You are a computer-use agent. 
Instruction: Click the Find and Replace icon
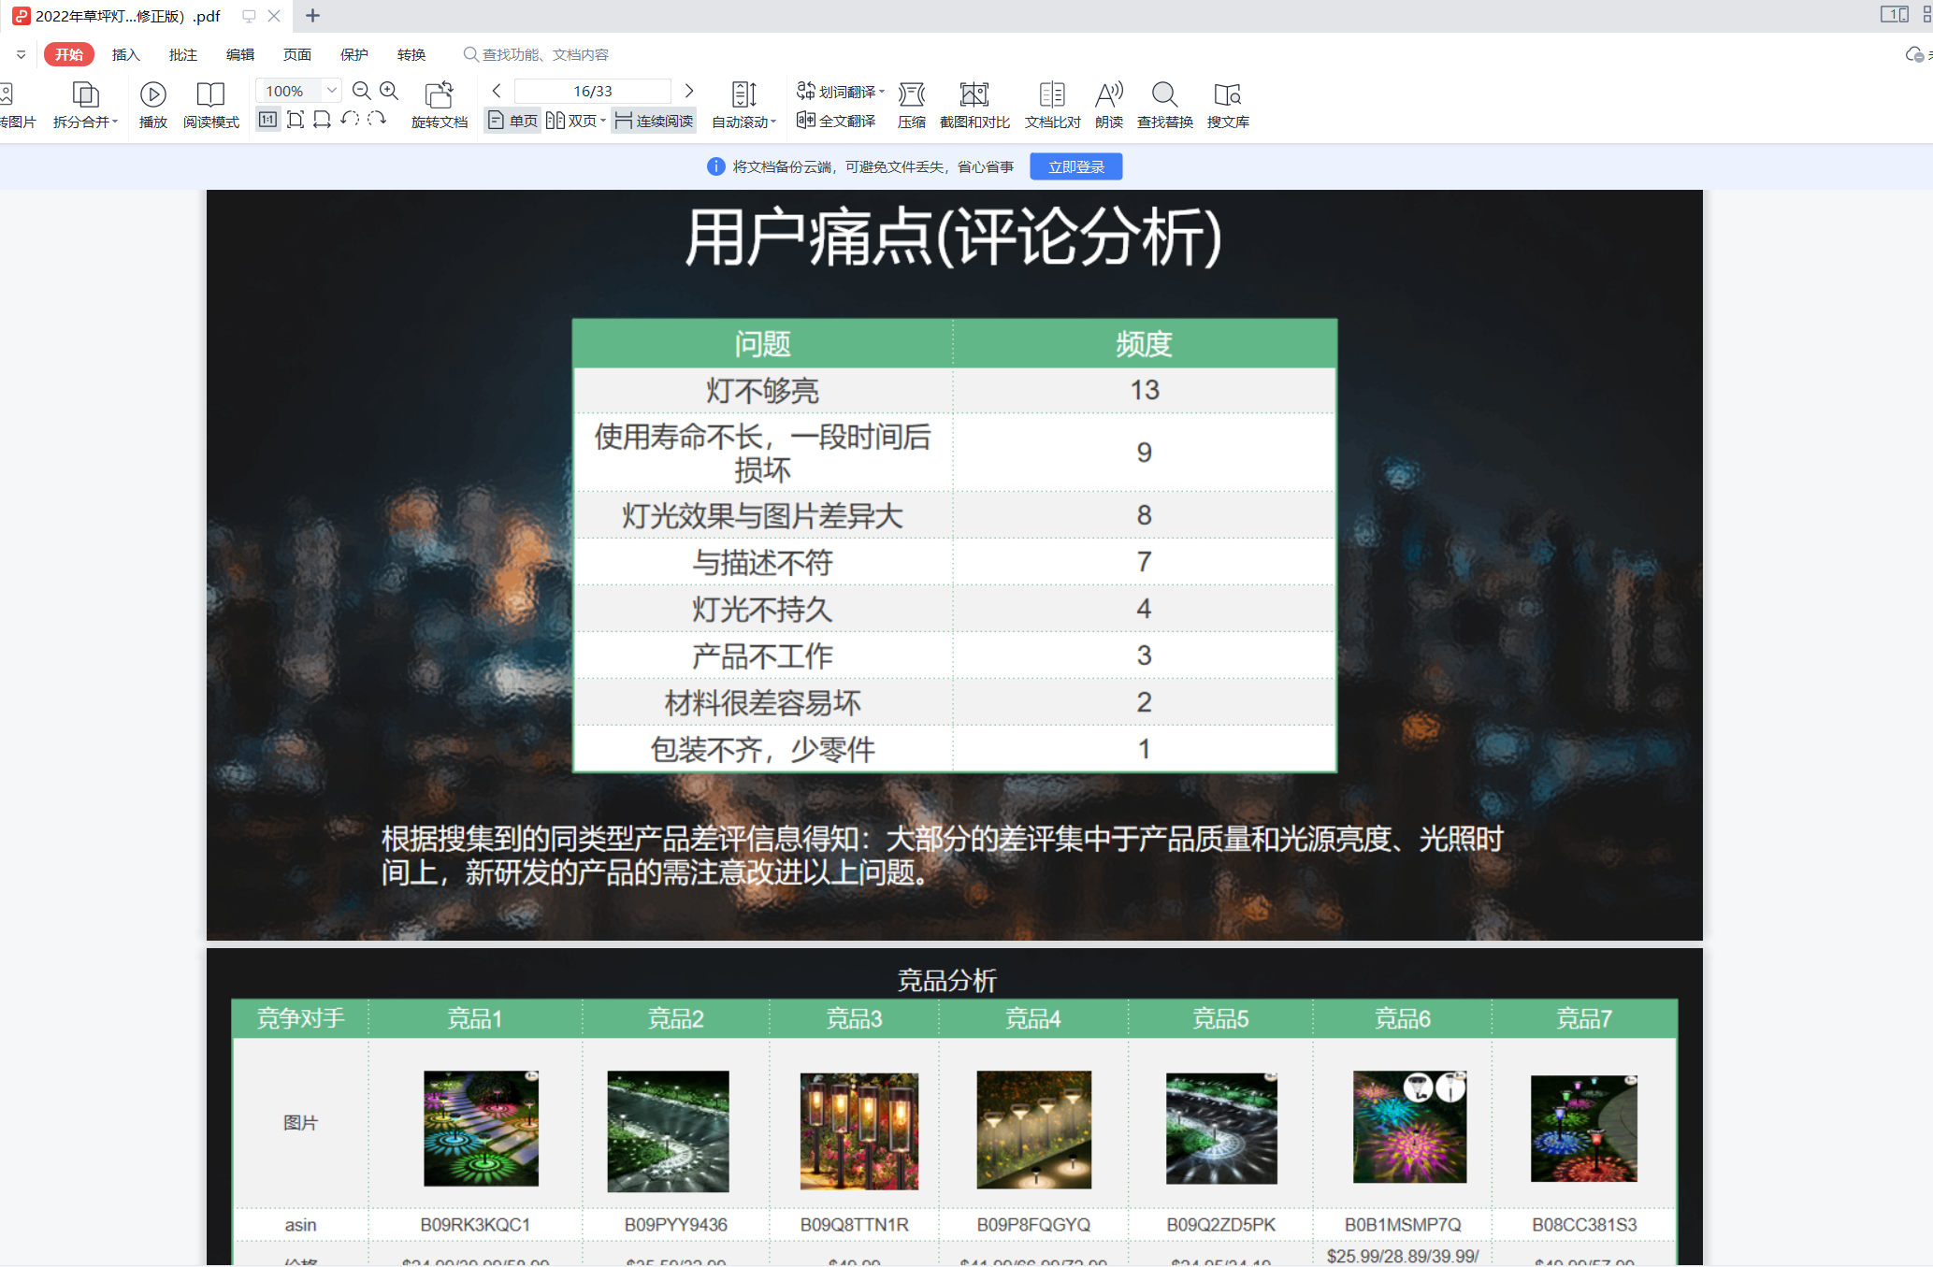1164,94
